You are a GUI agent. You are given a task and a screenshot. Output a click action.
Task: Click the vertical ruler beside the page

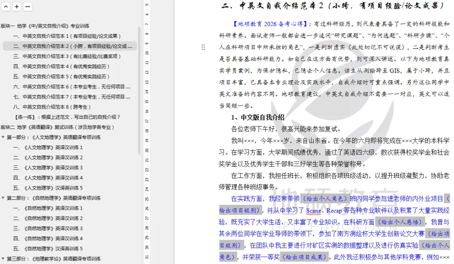[x=147, y=132]
